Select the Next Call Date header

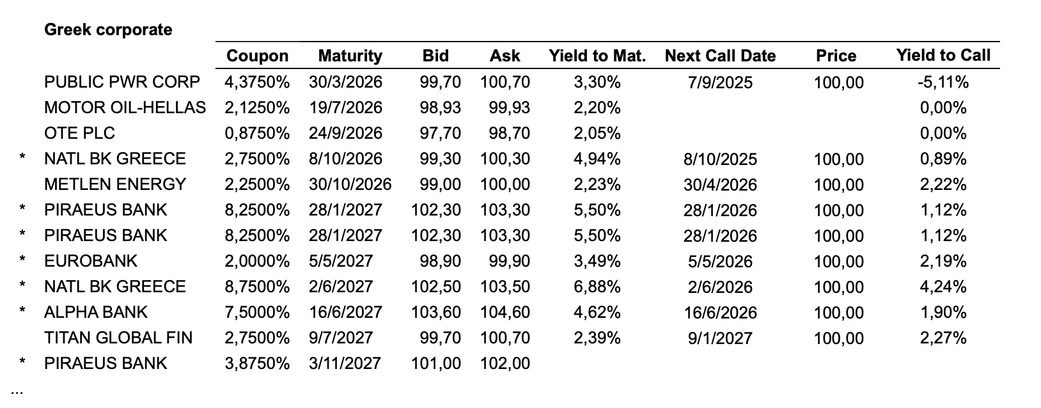click(720, 56)
